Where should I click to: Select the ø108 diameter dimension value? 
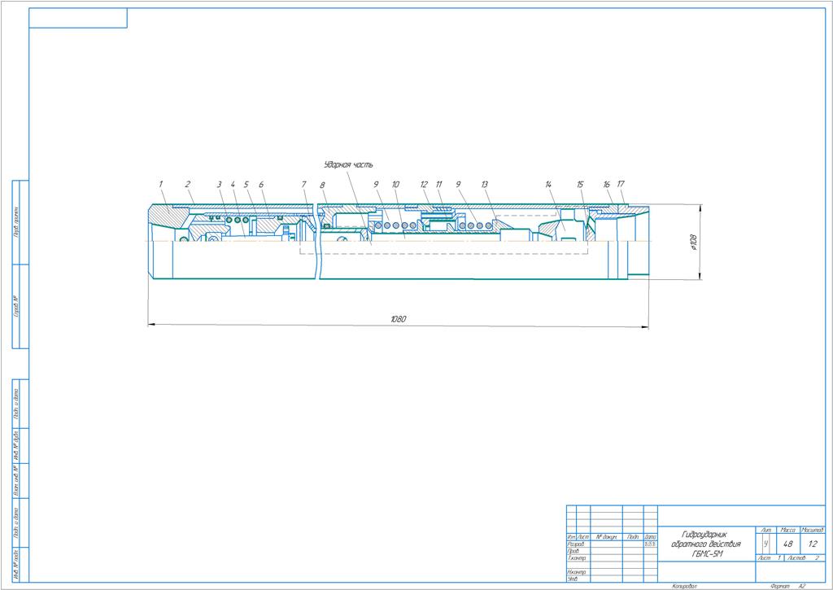694,243
